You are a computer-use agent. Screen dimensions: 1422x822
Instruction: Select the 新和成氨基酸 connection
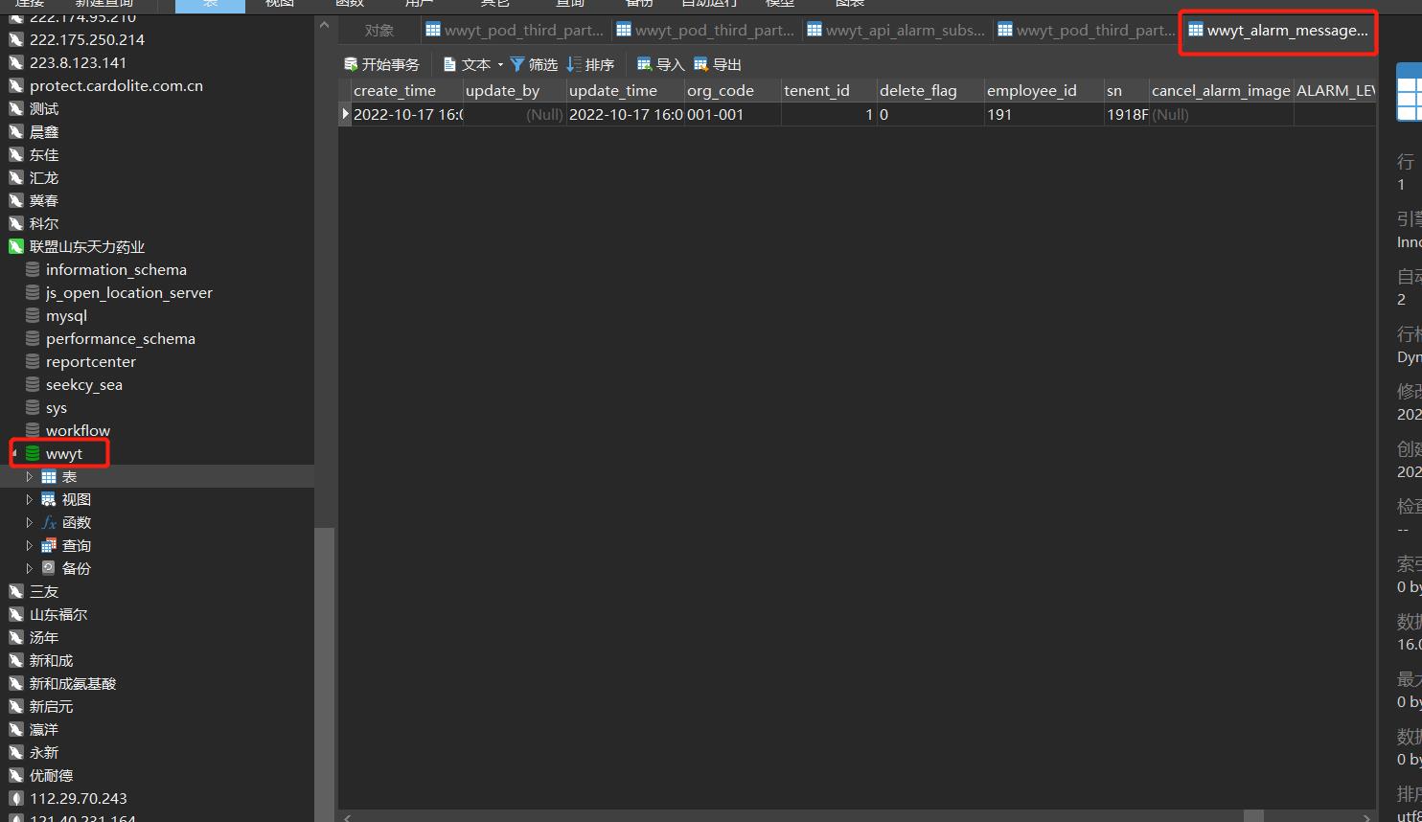coord(72,683)
